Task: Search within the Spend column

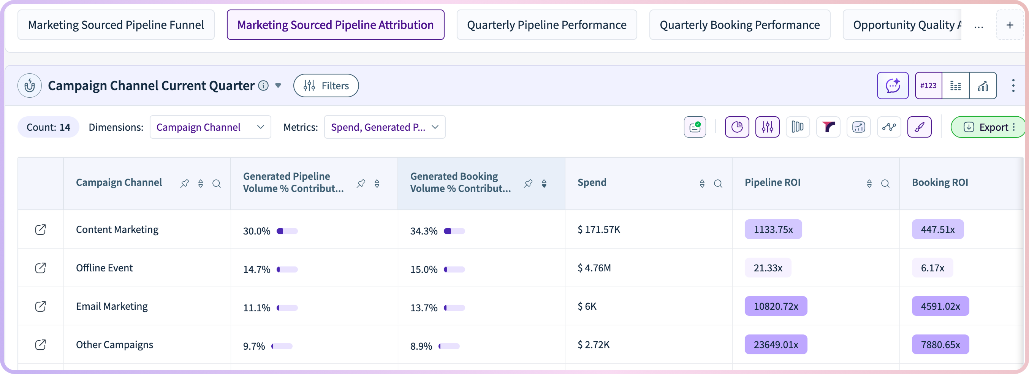Action: click(718, 184)
